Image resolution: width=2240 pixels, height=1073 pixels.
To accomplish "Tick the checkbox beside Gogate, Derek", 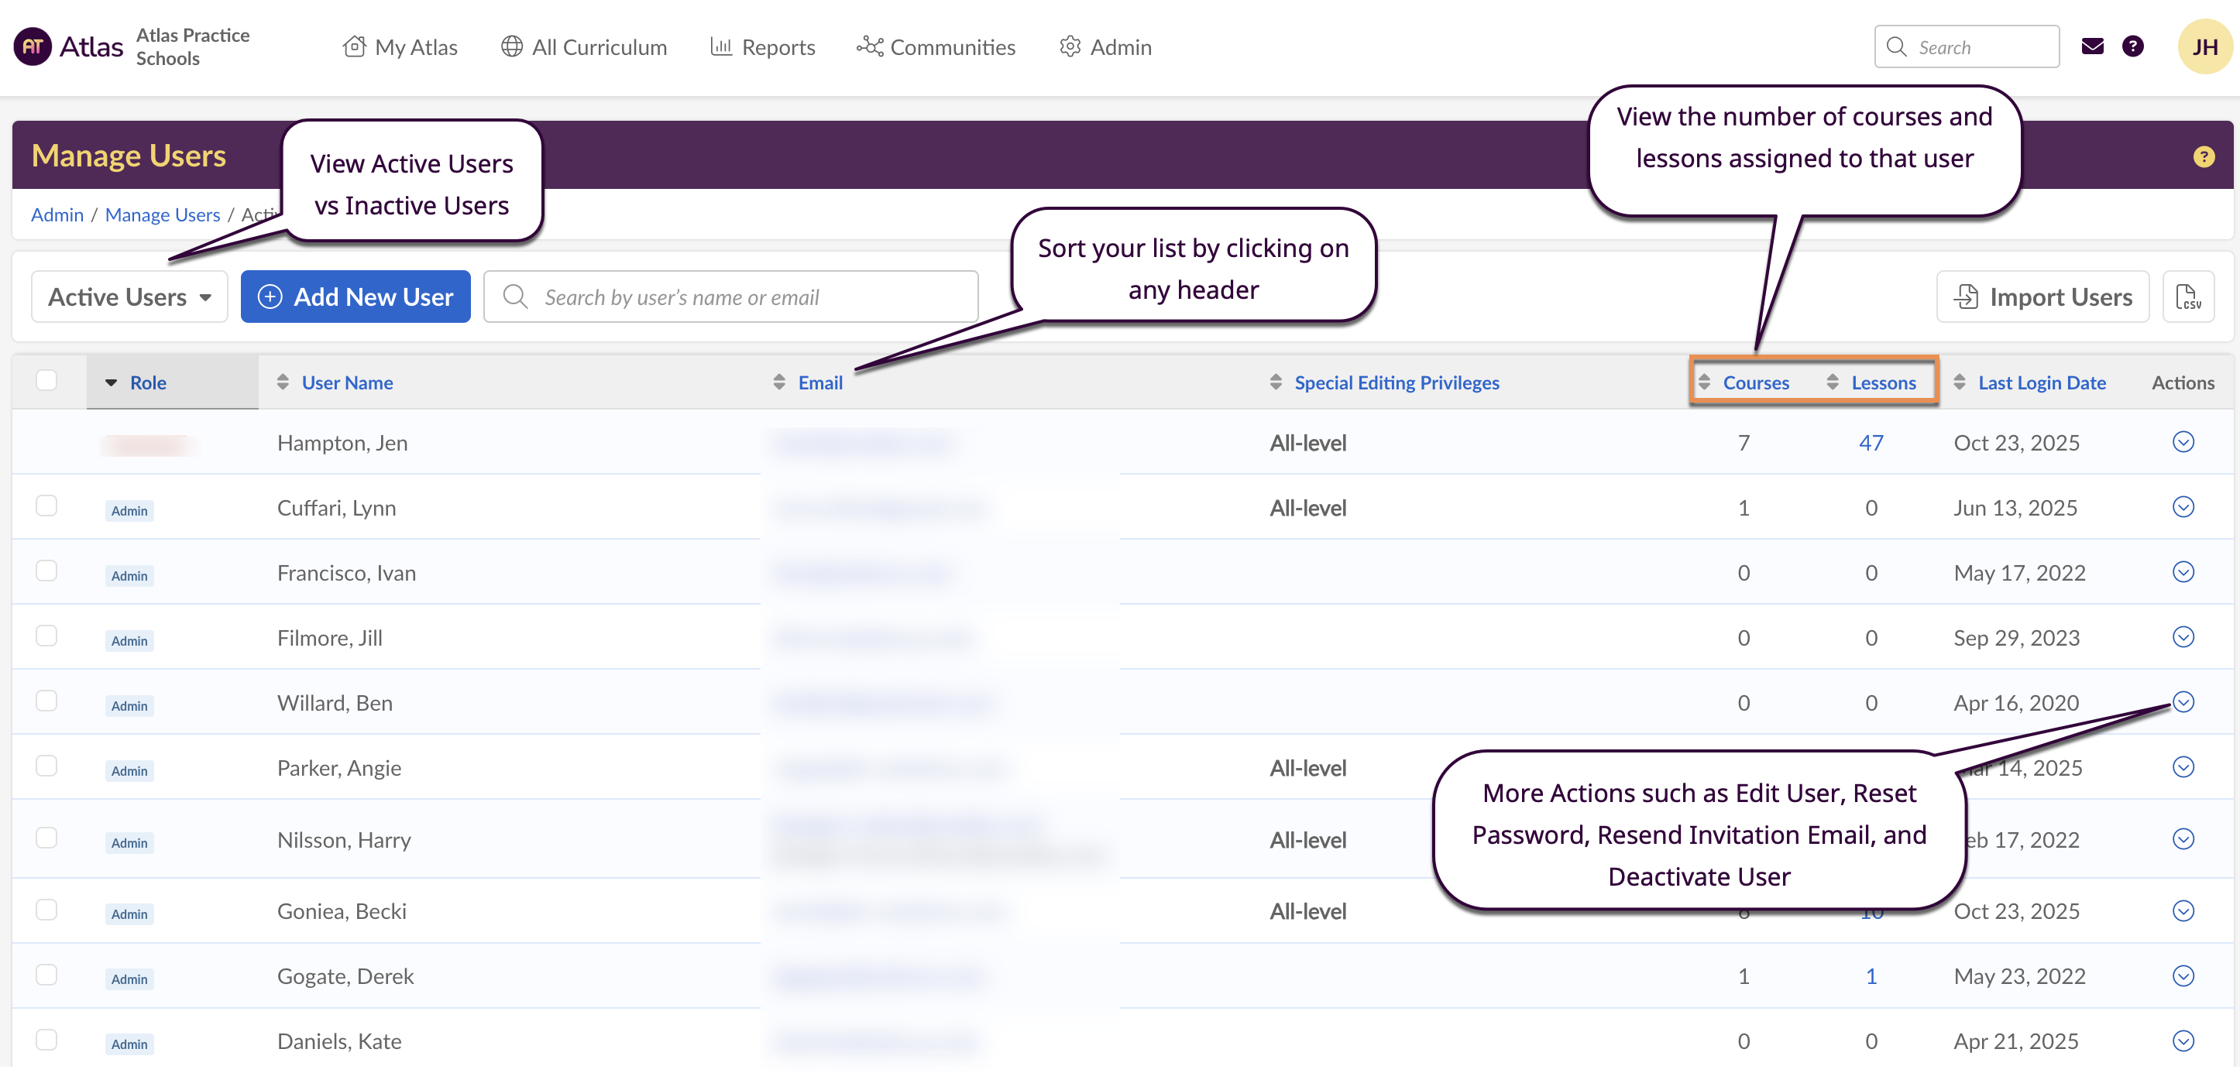I will (x=47, y=975).
